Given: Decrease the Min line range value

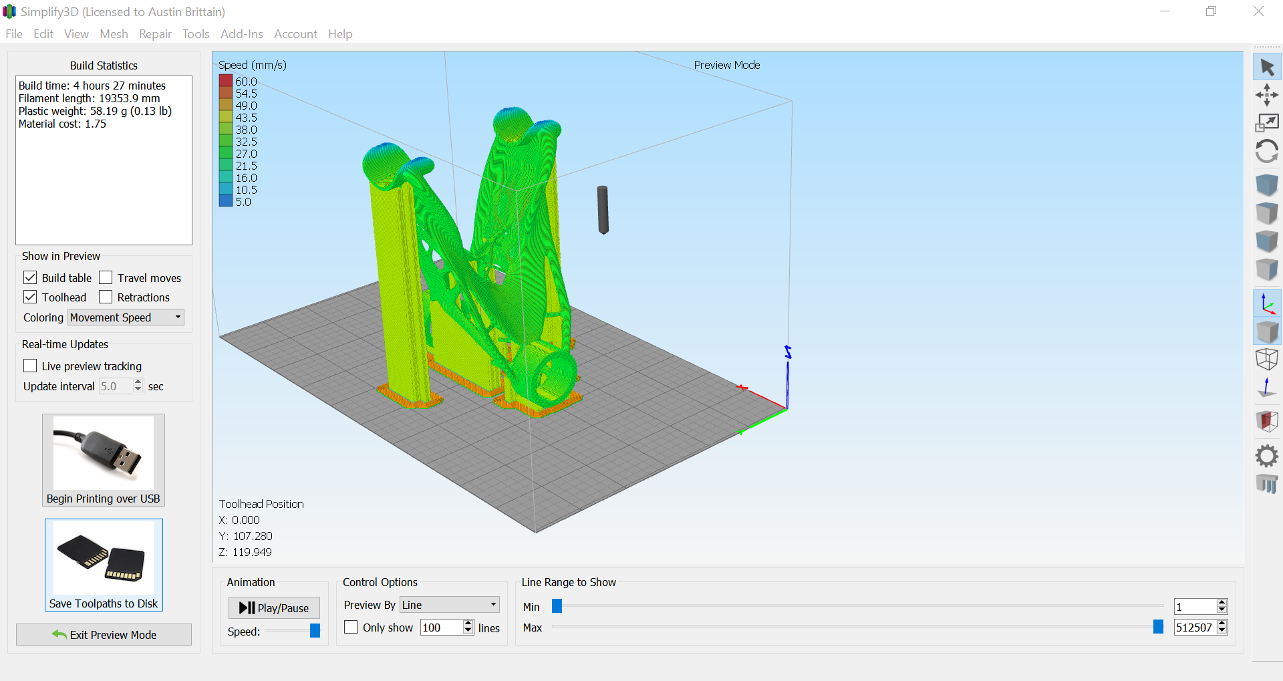Looking at the screenshot, I should (x=1222, y=609).
